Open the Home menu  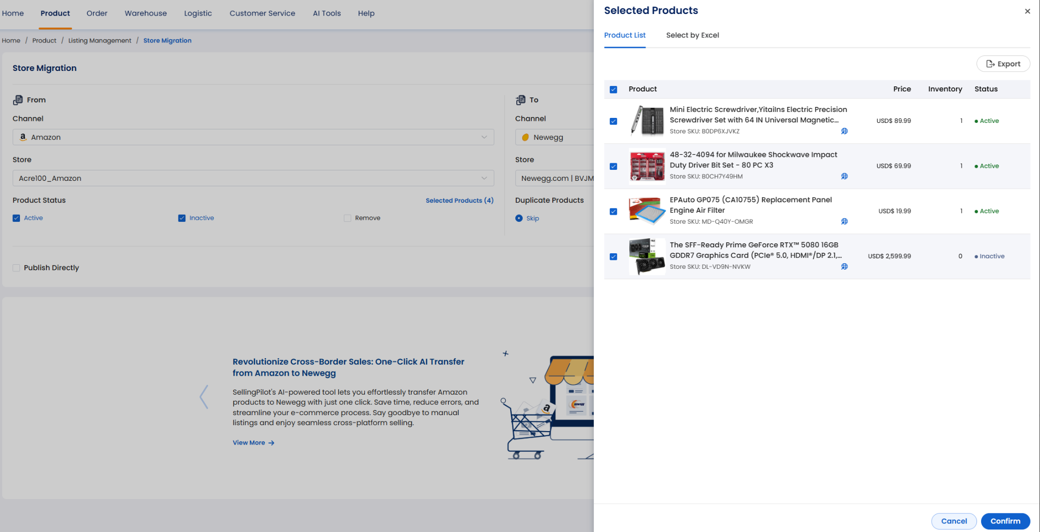pos(13,13)
